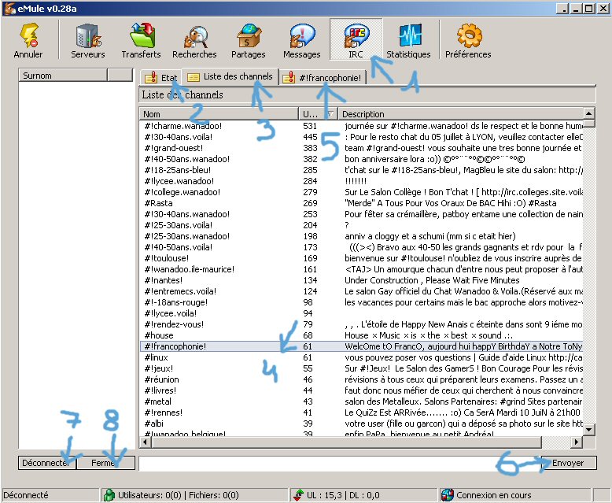The height and width of the screenshot is (503, 612).
Task: Select channel #!rennes!
Action: (361, 412)
